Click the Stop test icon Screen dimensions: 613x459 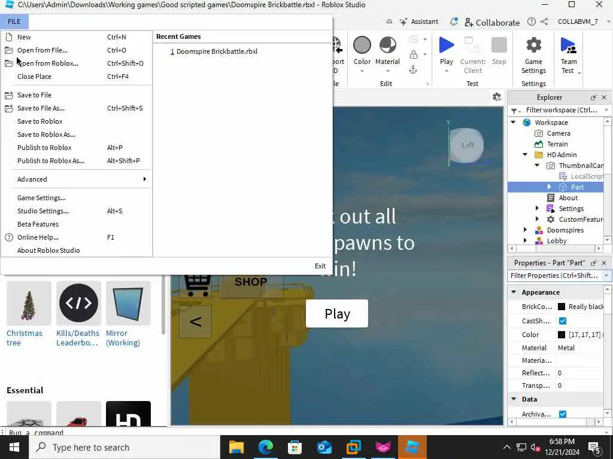499,45
